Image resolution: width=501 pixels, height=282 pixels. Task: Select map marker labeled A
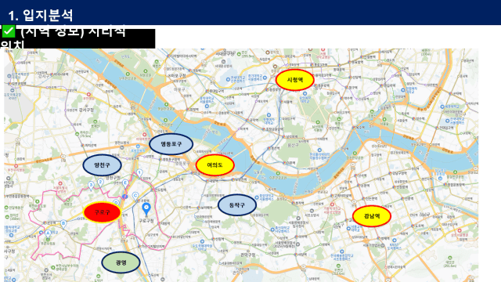tap(48, 233)
